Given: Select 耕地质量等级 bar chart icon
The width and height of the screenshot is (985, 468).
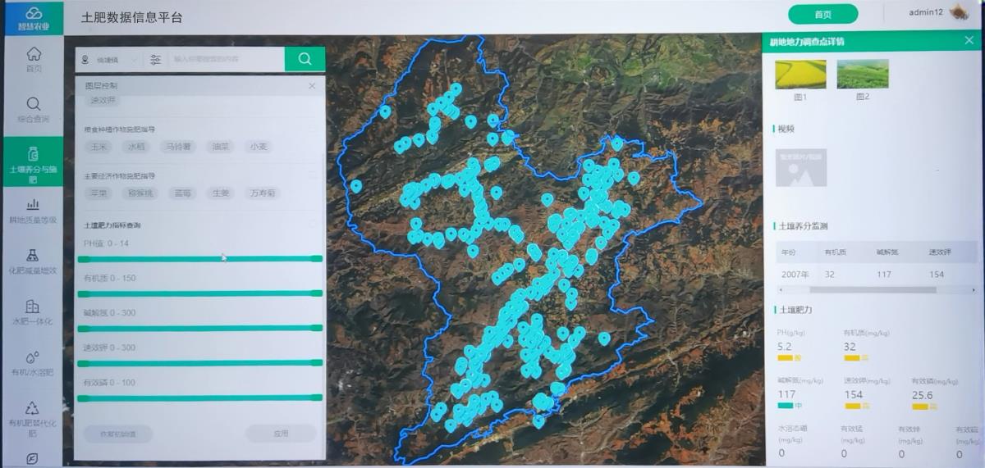Looking at the screenshot, I should (33, 205).
